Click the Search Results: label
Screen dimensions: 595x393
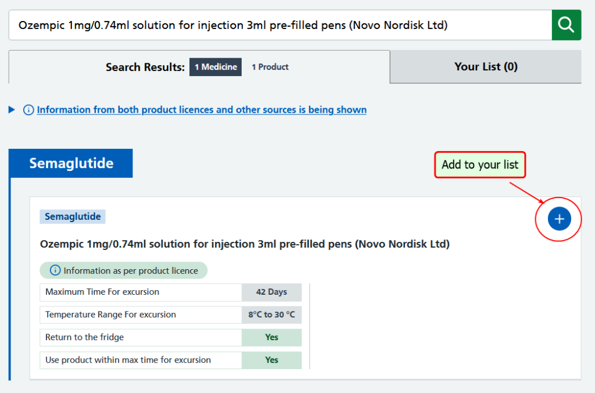(x=145, y=67)
